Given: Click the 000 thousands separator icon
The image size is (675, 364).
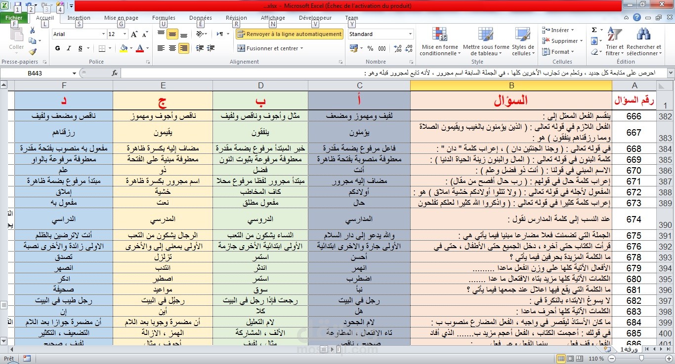Looking at the screenshot, I should 382,48.
